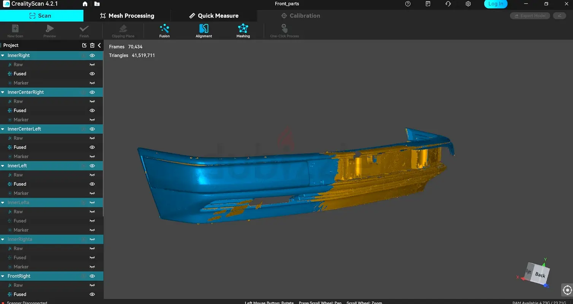Click the Frames count 70,434
The height and width of the screenshot is (304, 573).
(x=135, y=47)
